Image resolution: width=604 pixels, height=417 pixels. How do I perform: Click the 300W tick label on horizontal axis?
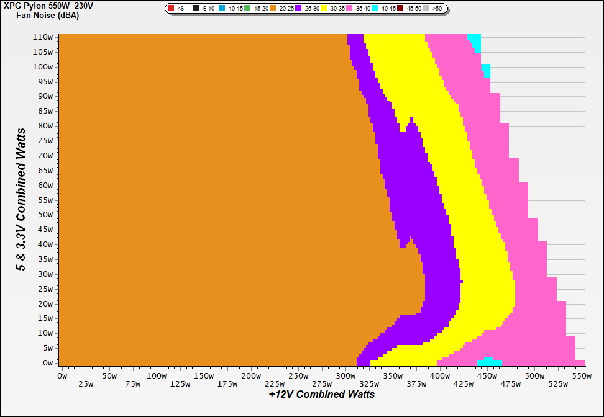(x=345, y=376)
